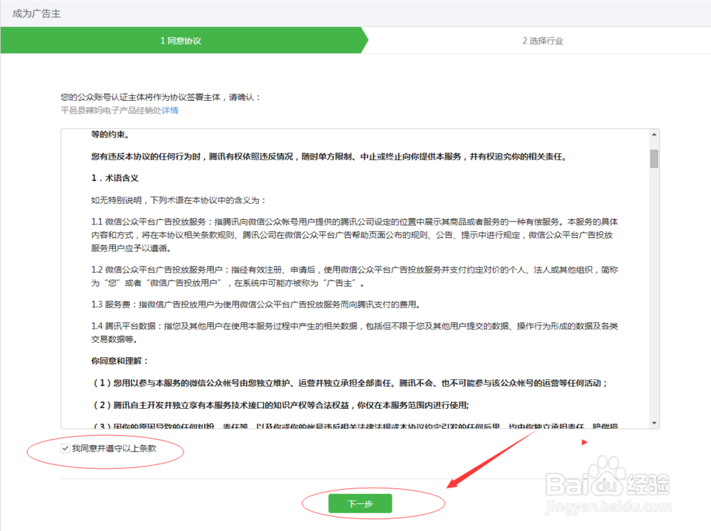This screenshot has height=531, width=711.
Task: Click the agreement scrollbar down arrow
Action: 654,423
